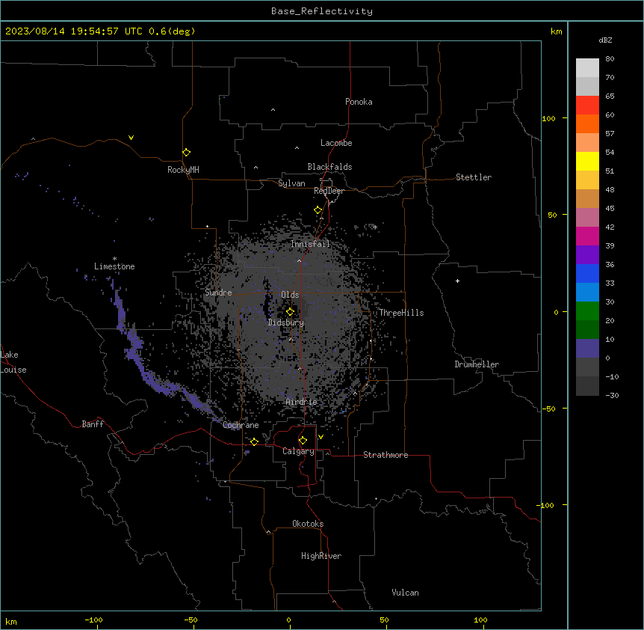
Task: Click the Lake Louise label
Action: [12, 362]
